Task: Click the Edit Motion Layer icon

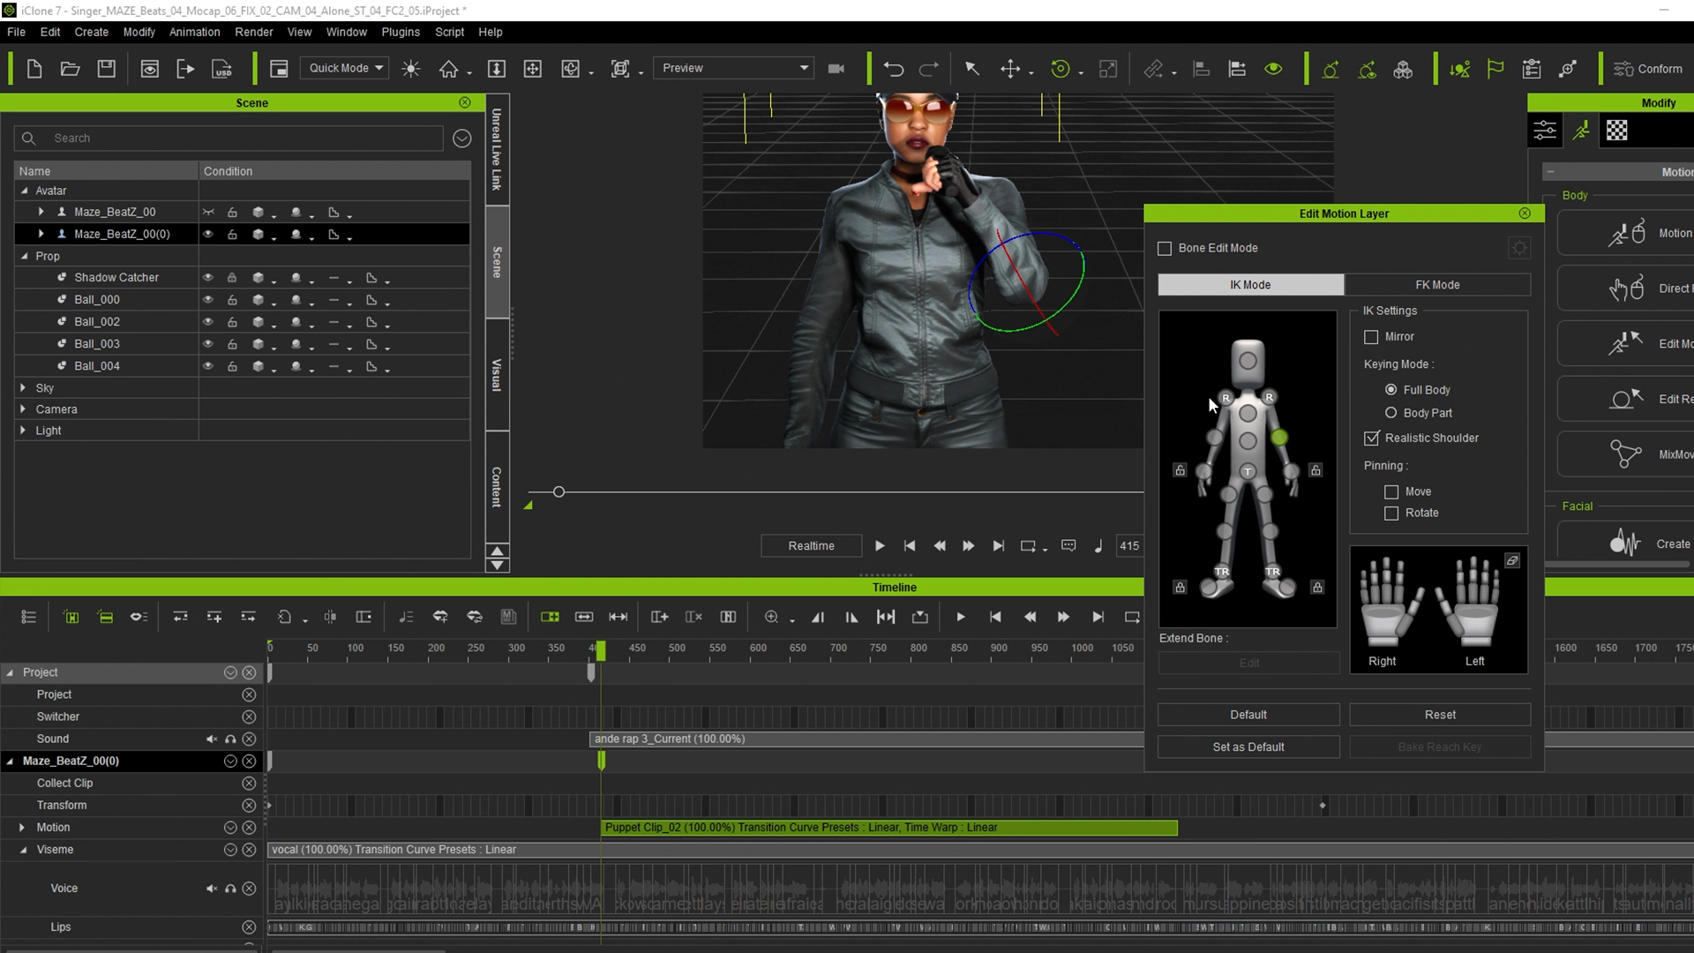Action: pos(1625,343)
